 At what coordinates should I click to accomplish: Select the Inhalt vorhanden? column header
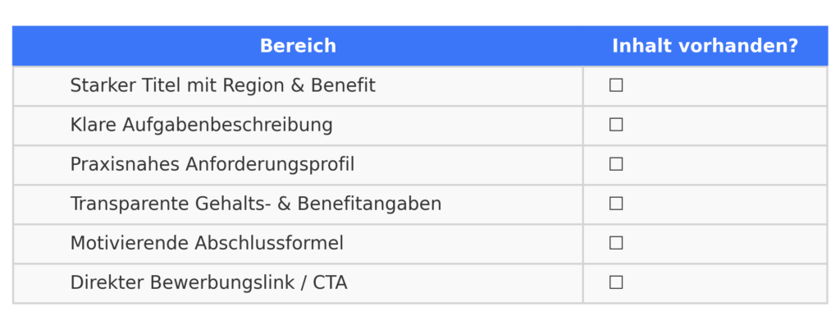(705, 46)
